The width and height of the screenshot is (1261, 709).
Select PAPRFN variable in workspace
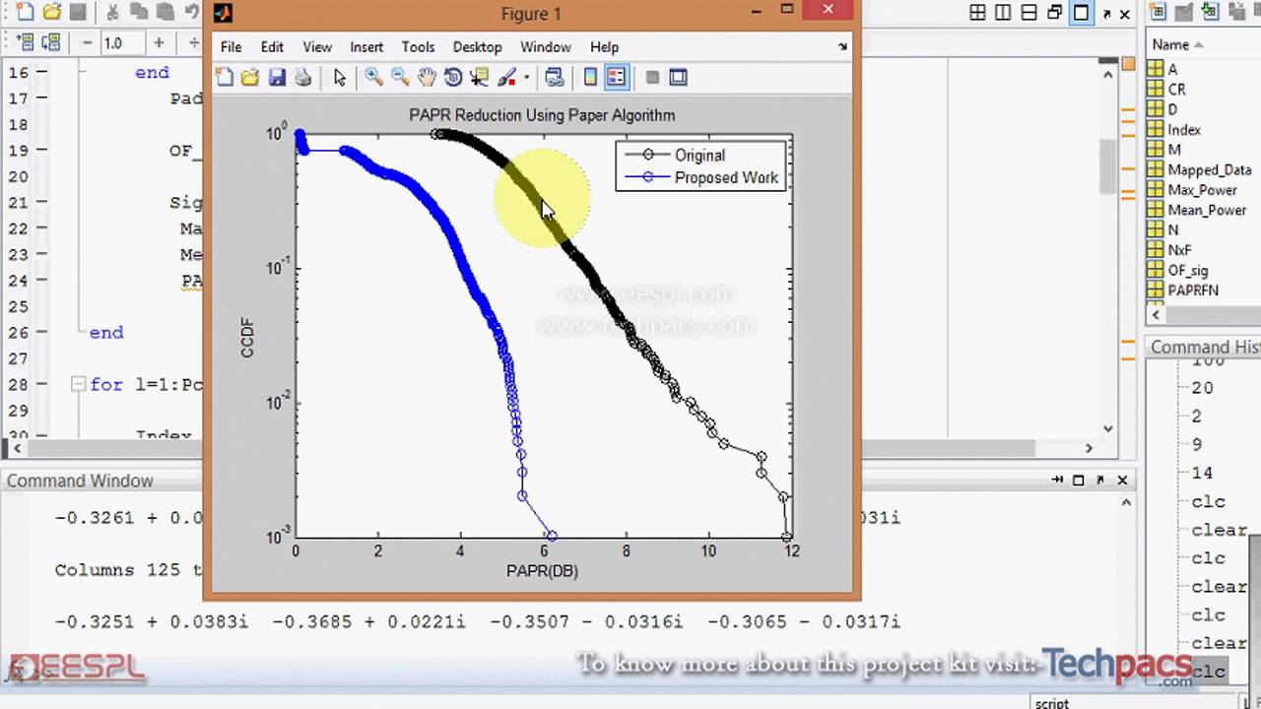(1192, 290)
